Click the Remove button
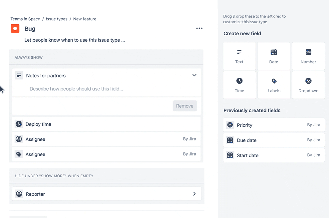This screenshot has width=329, height=218. point(184,106)
